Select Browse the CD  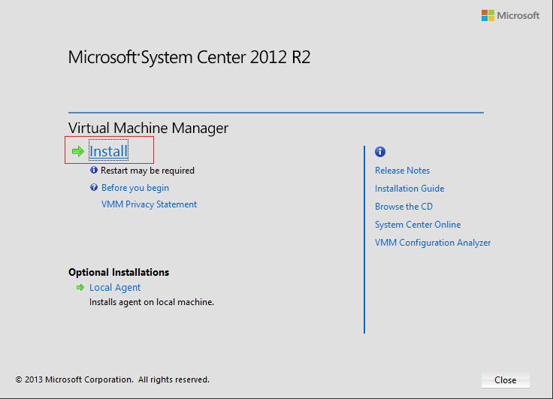403,207
